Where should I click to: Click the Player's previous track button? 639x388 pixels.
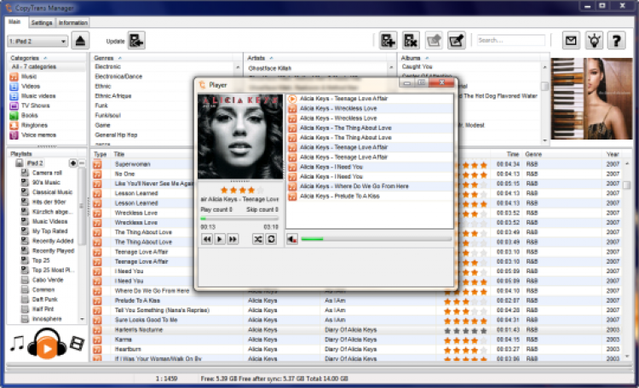(207, 239)
